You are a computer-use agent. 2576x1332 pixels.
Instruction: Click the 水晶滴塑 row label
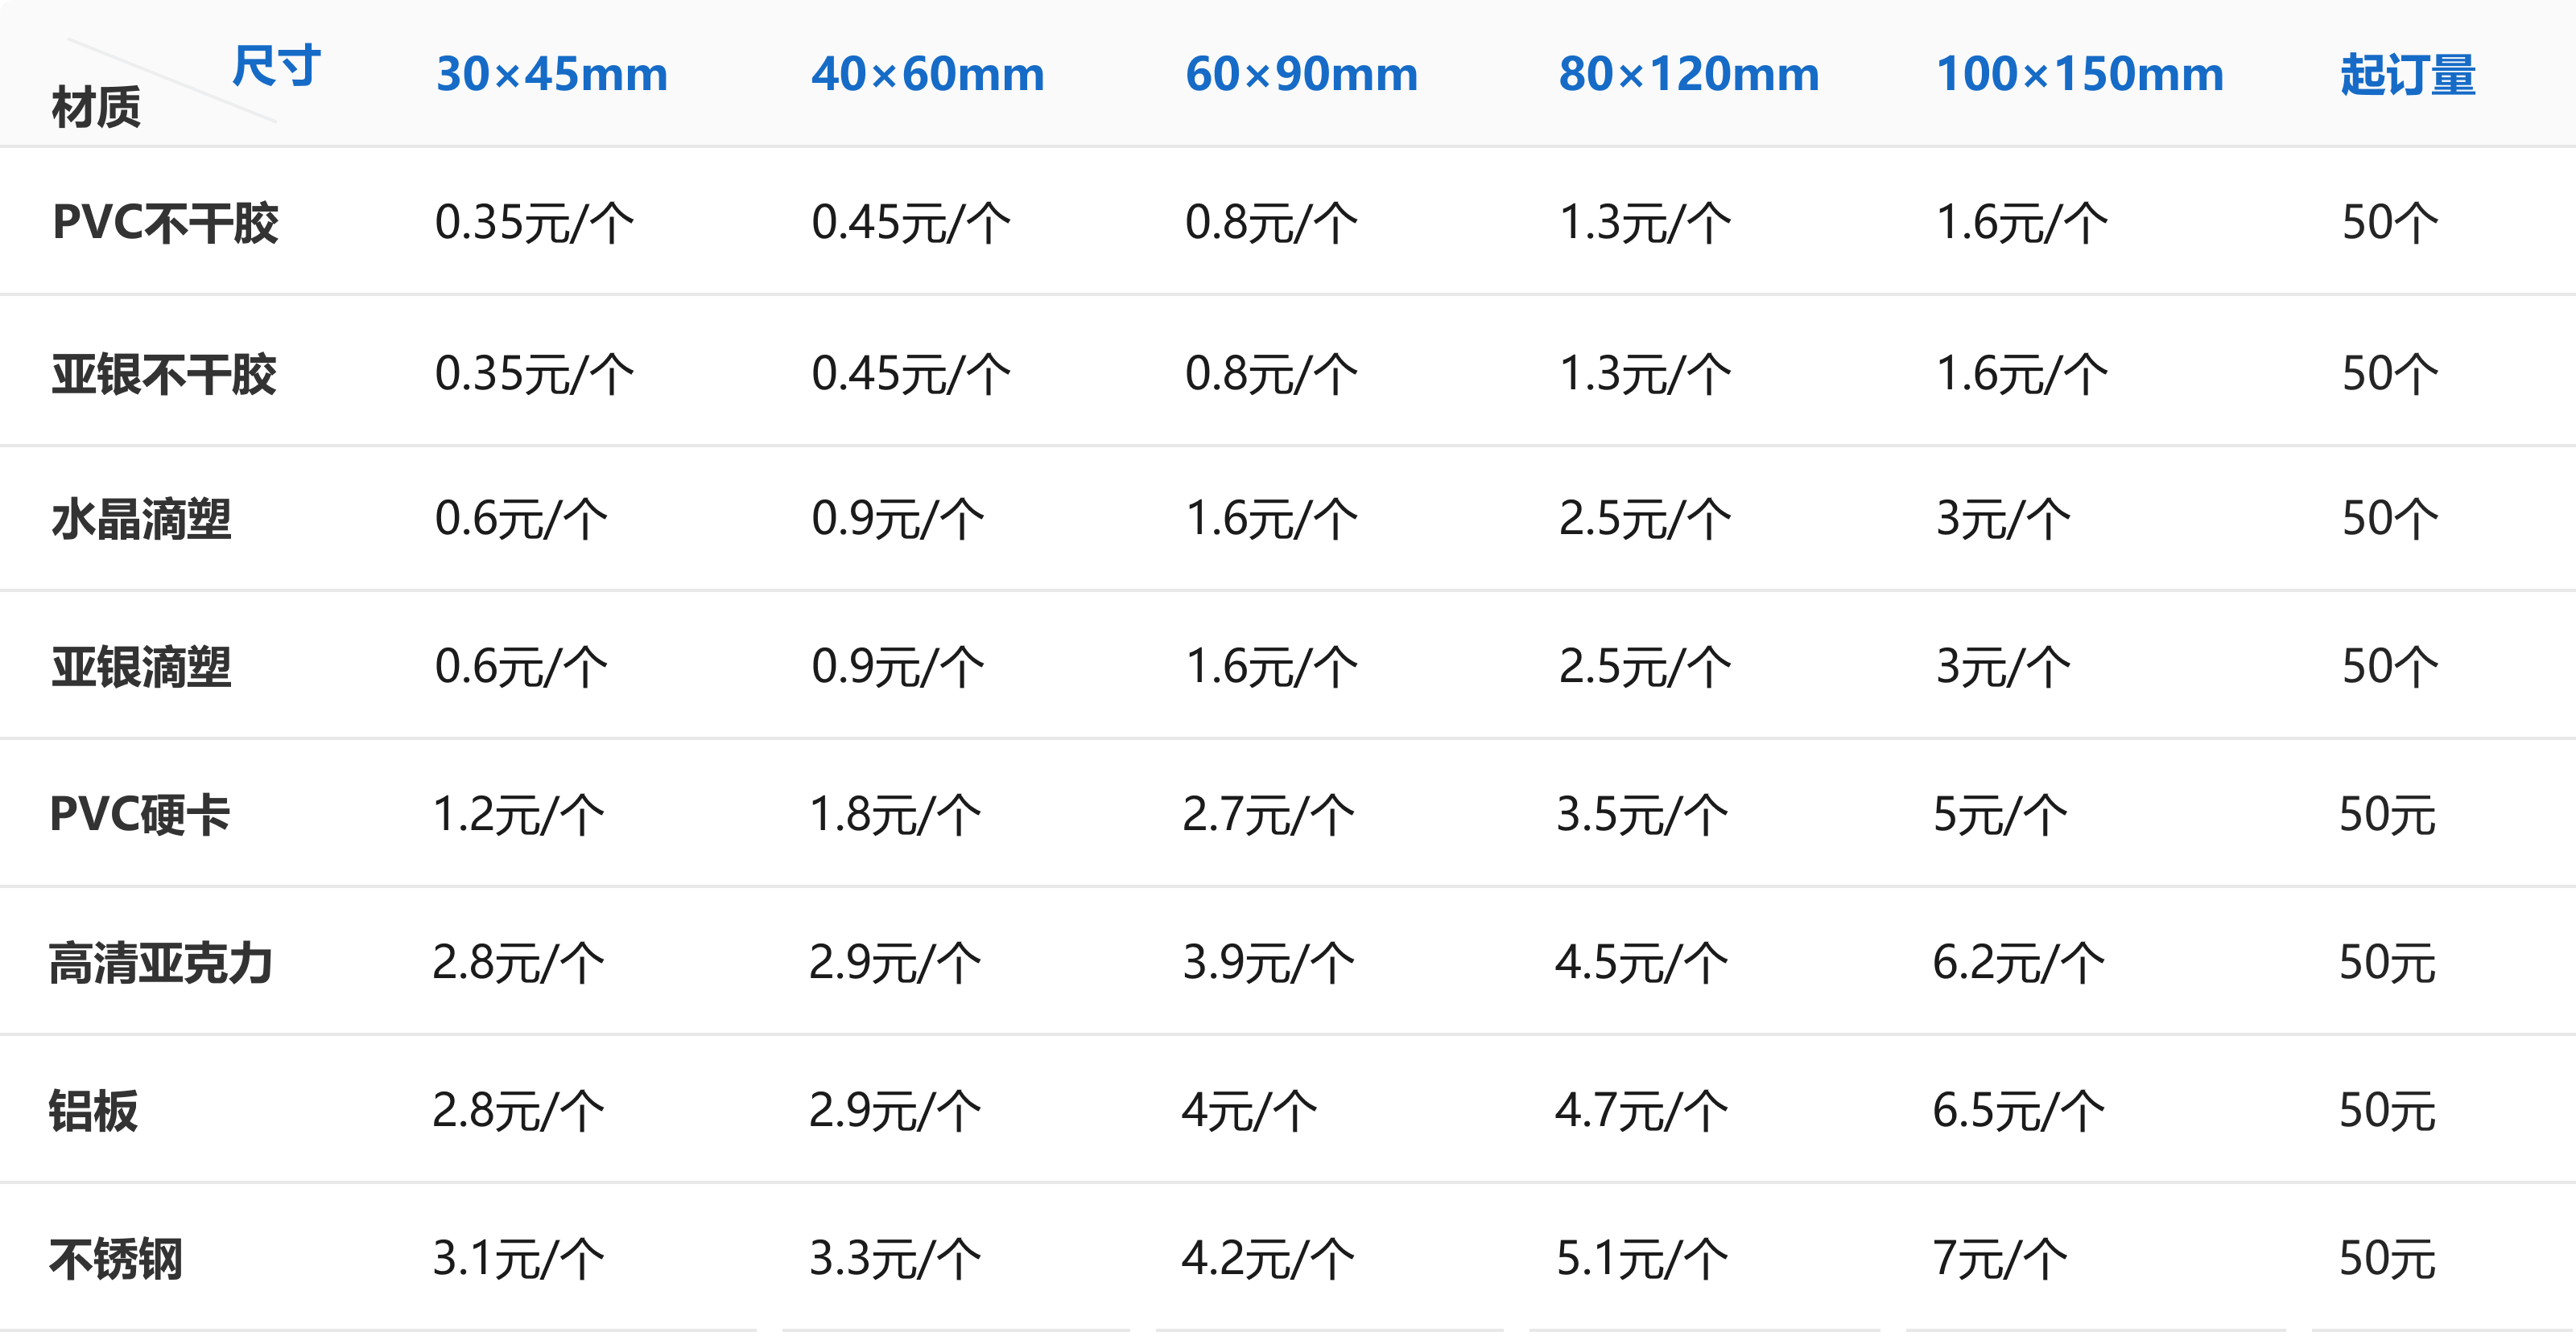pyautogui.click(x=141, y=520)
